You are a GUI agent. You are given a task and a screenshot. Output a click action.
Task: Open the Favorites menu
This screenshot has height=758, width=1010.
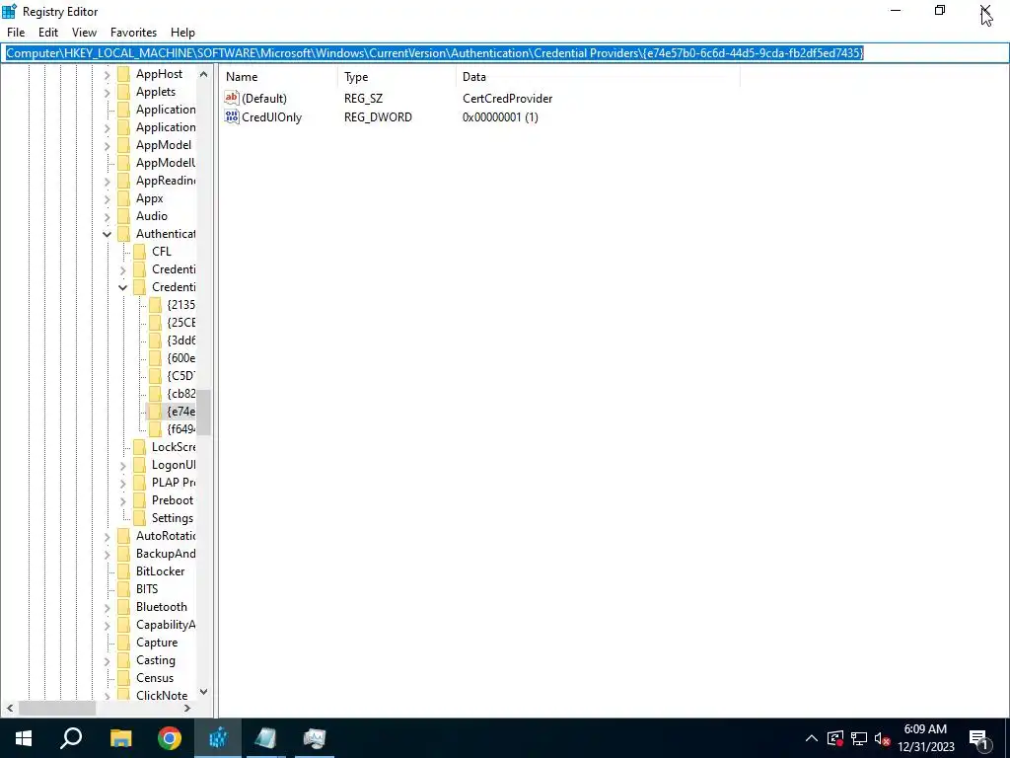point(133,33)
